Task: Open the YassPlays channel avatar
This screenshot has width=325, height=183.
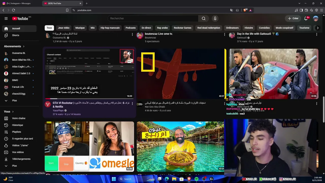Action: (x=48, y=104)
